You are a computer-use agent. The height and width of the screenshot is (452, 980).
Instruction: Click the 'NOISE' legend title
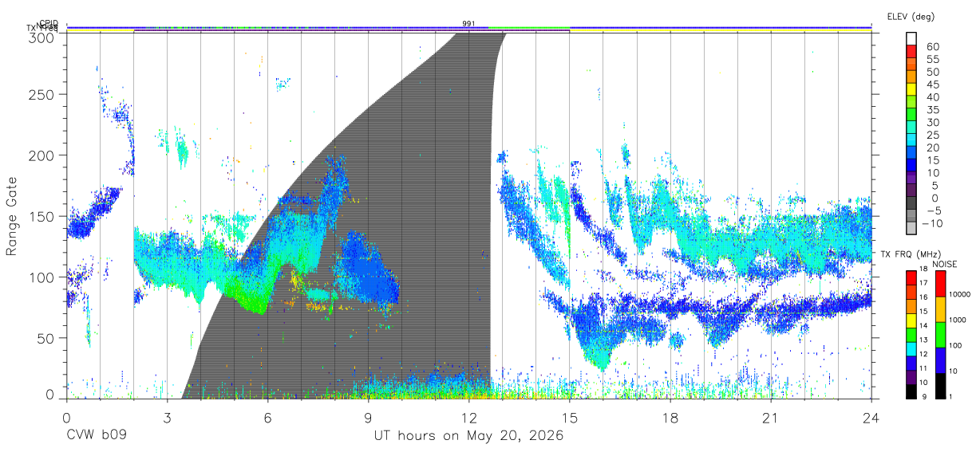(944, 263)
